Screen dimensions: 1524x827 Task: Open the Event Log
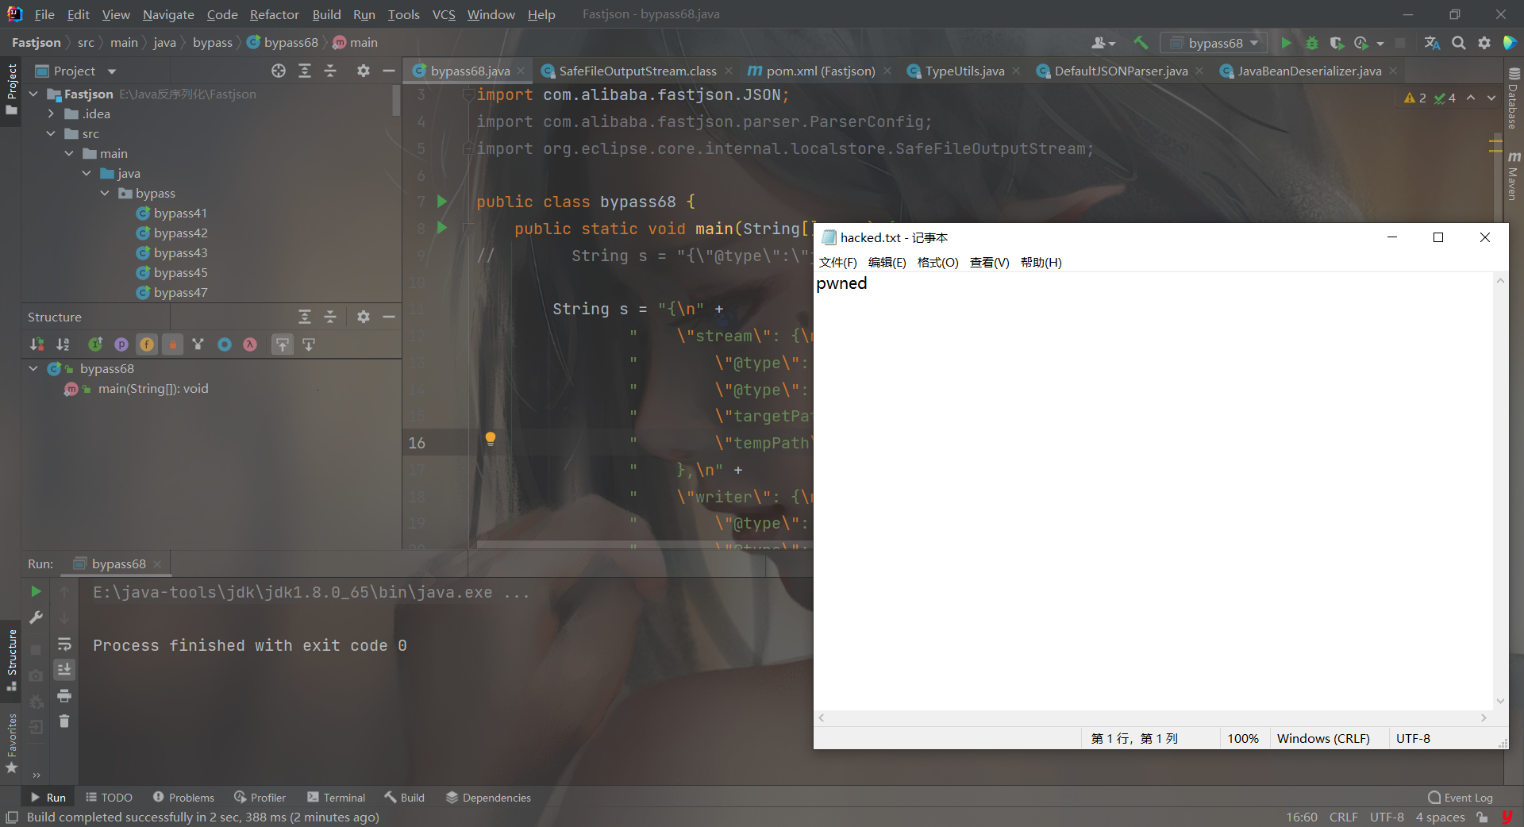click(1460, 798)
